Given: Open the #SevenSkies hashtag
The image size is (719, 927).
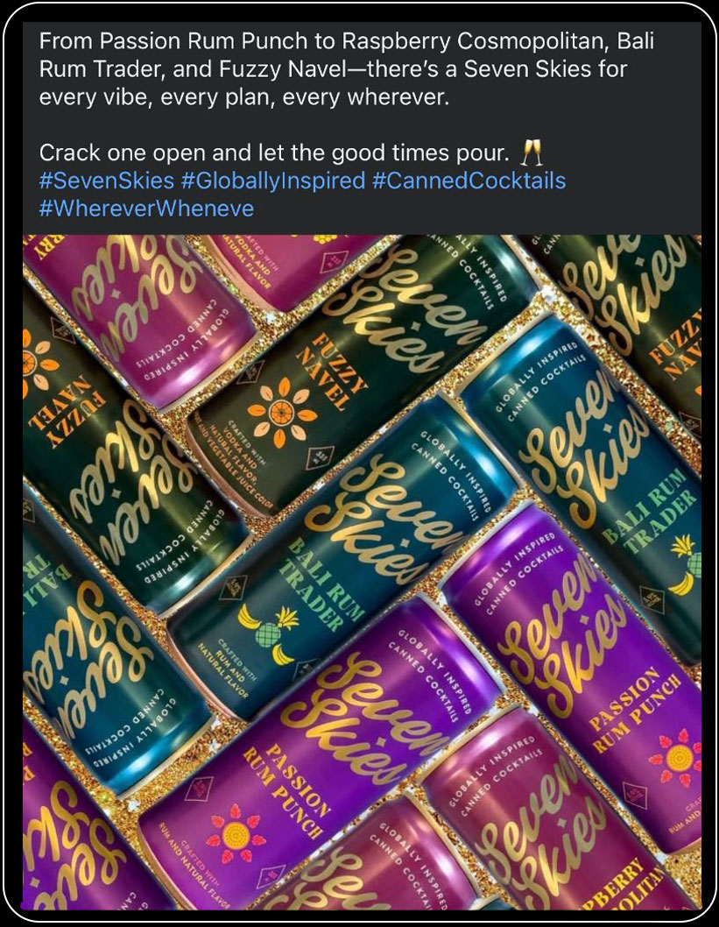Looking at the screenshot, I should (106, 180).
